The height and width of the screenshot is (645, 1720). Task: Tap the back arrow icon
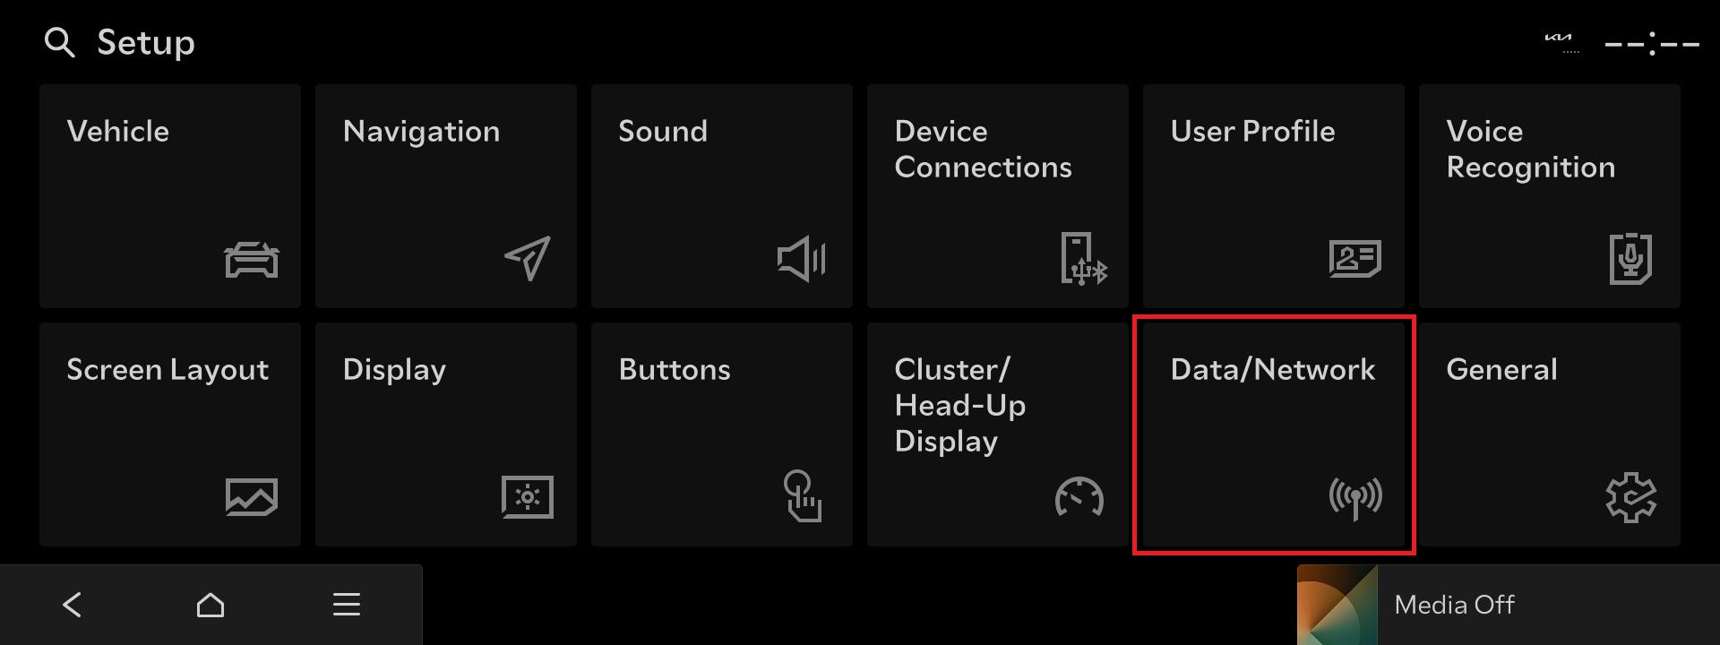point(73,605)
